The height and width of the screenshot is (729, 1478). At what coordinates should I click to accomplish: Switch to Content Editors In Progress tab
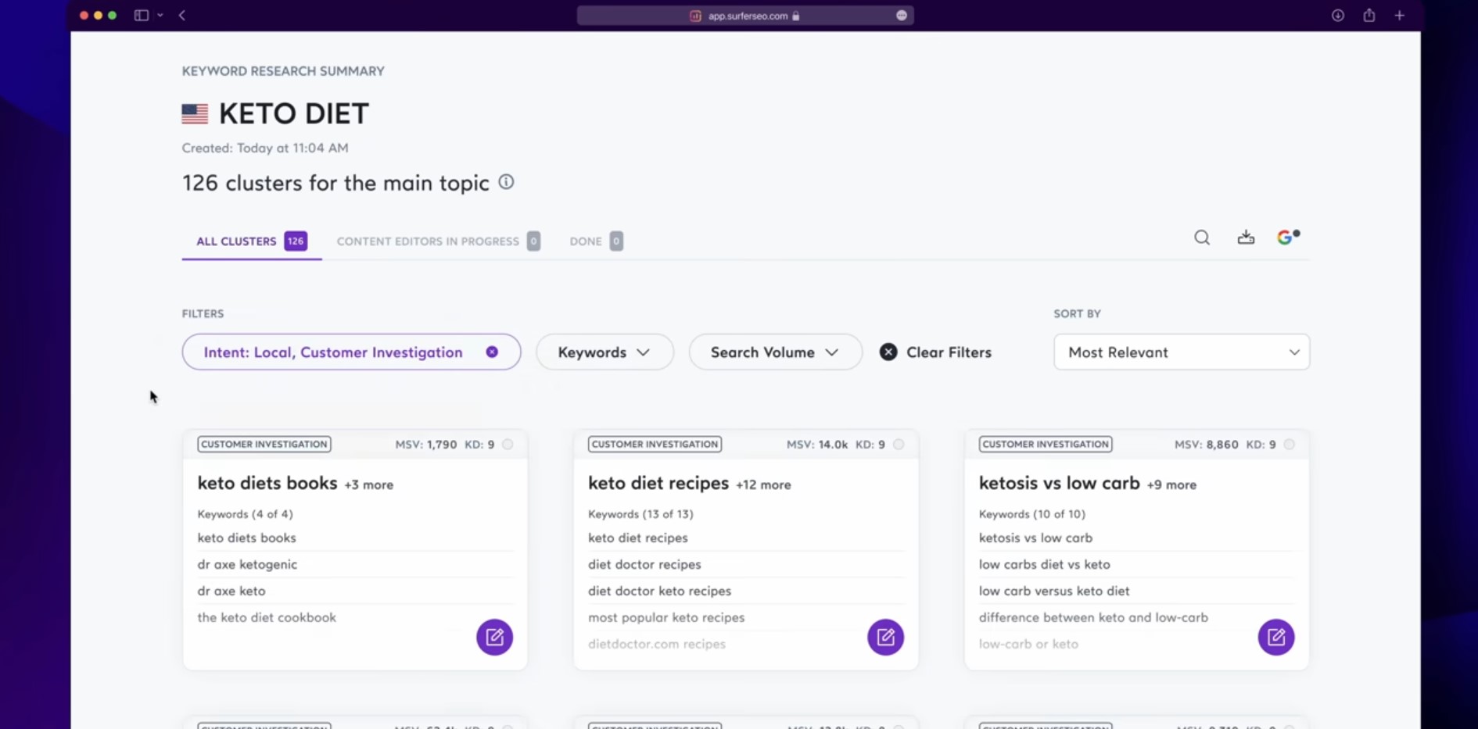[438, 241]
